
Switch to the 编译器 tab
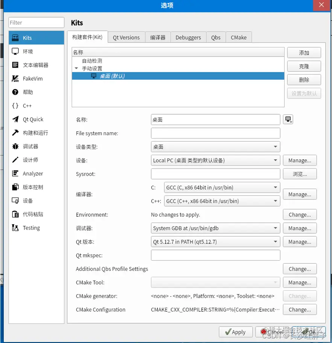coord(158,38)
